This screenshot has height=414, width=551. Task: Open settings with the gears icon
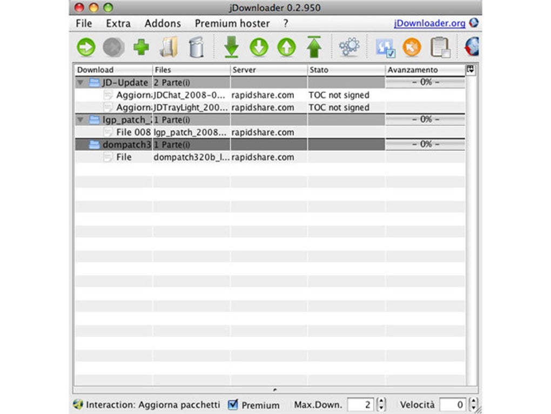click(349, 46)
